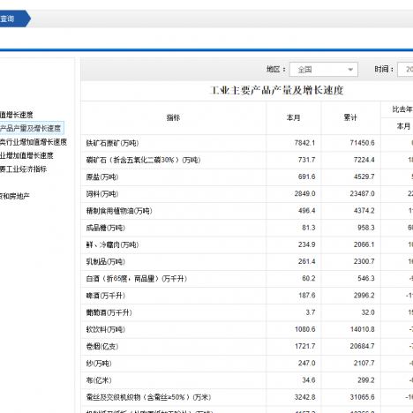Select row 乳制品(万吨)
This screenshot has height=413, width=413.
pos(247,262)
